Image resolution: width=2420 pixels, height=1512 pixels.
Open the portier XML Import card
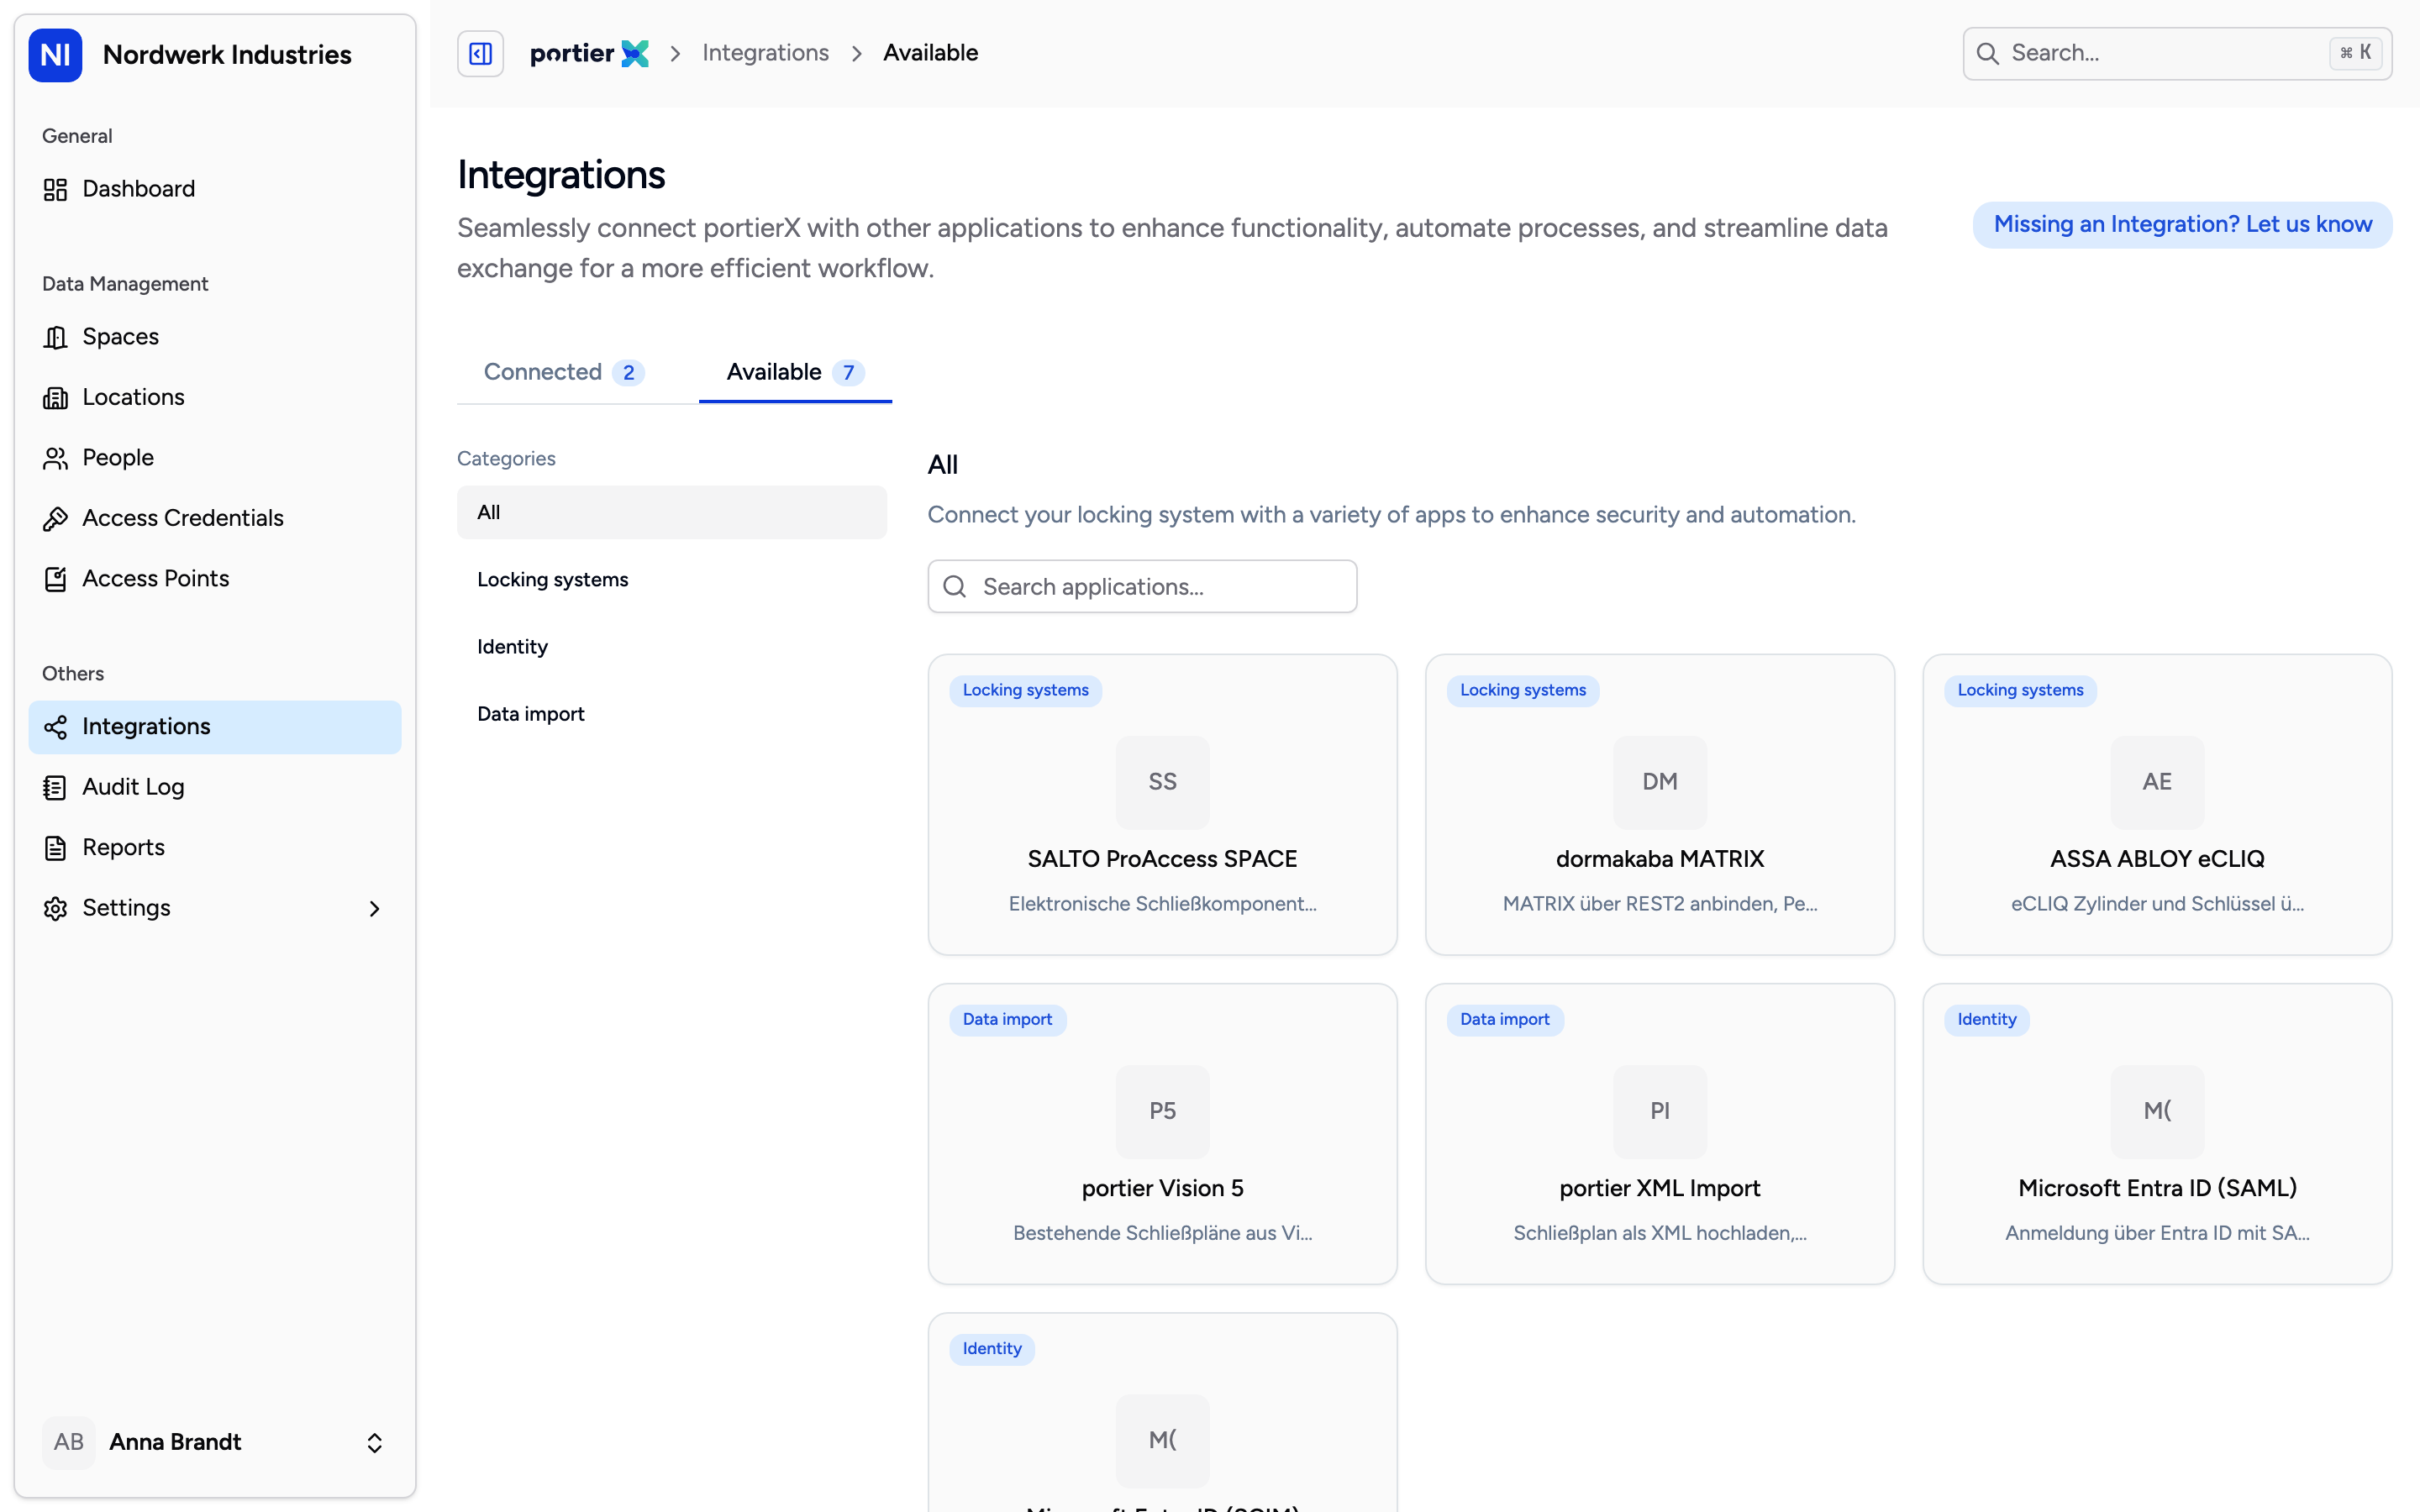(x=1660, y=1134)
